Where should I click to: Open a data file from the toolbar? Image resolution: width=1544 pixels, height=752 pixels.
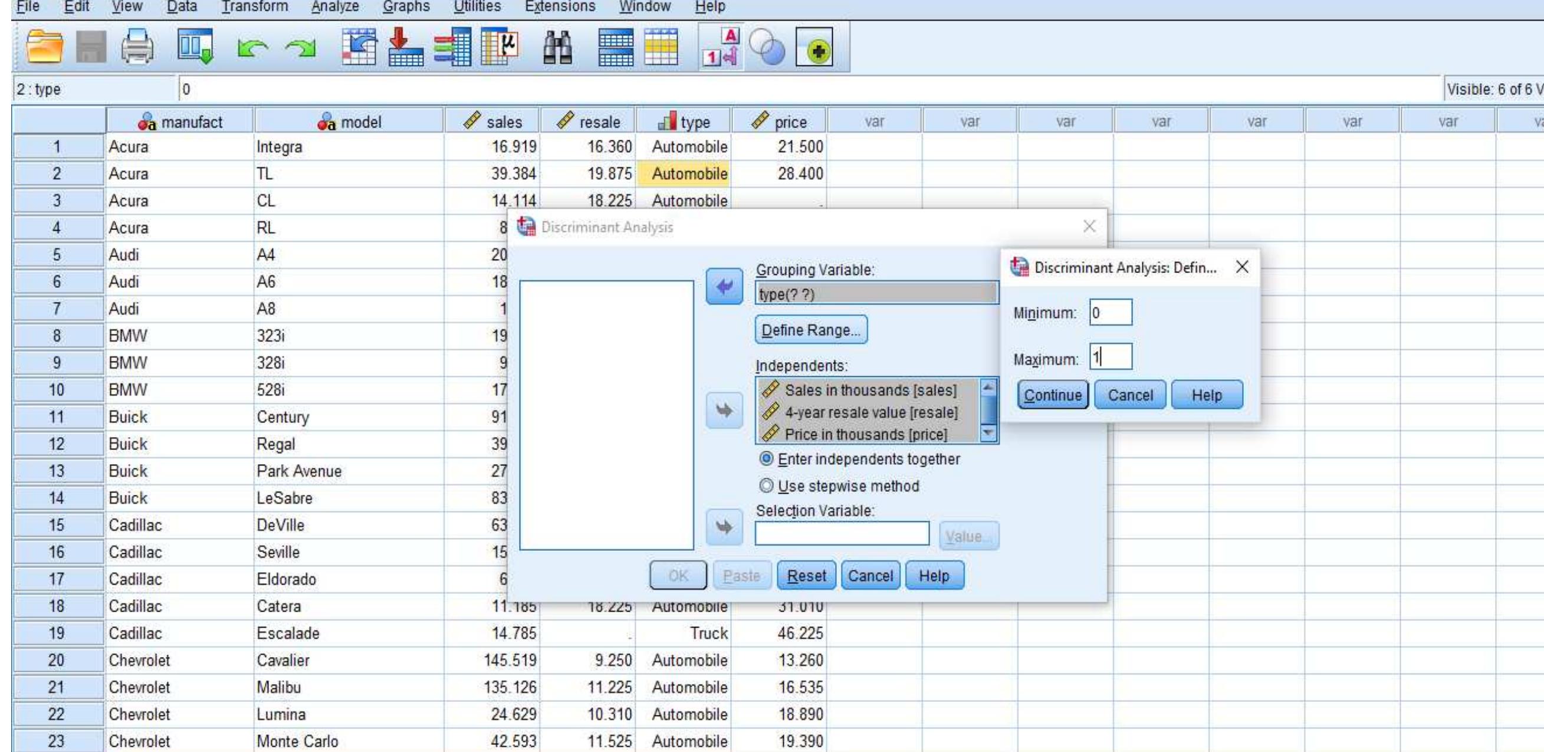coord(45,49)
